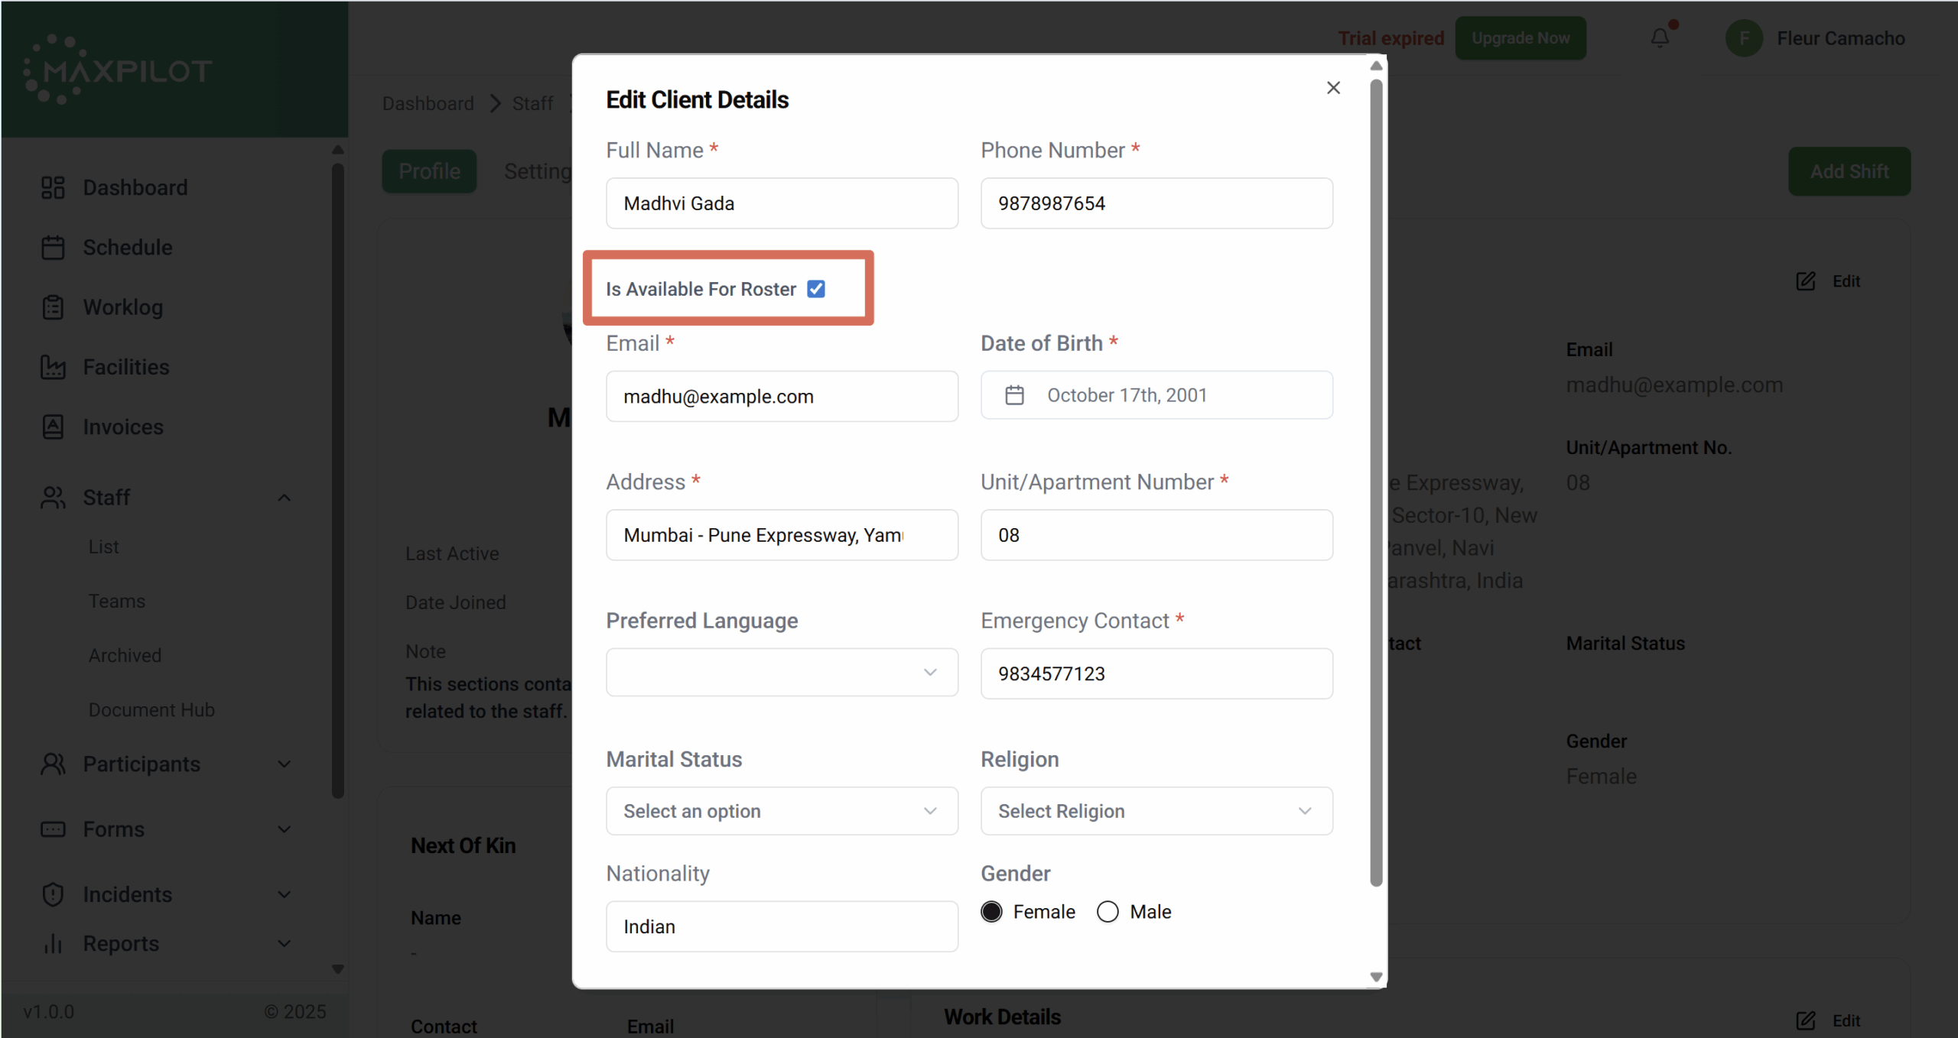Open the Marital Status dropdown
This screenshot has width=1958, height=1038.
782,811
